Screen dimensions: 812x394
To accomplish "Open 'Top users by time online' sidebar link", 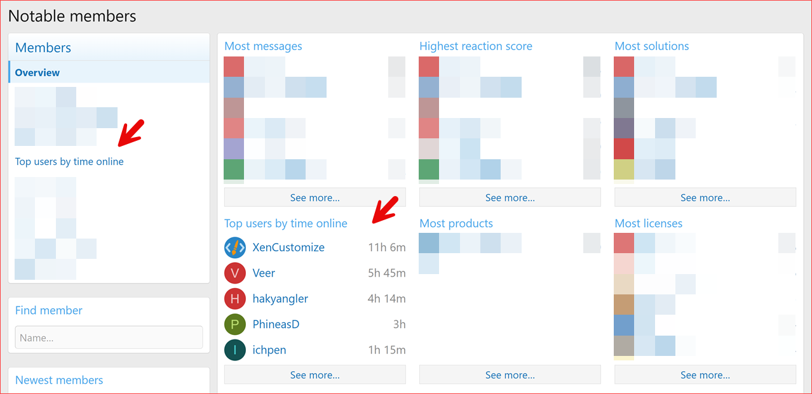I will (x=69, y=161).
